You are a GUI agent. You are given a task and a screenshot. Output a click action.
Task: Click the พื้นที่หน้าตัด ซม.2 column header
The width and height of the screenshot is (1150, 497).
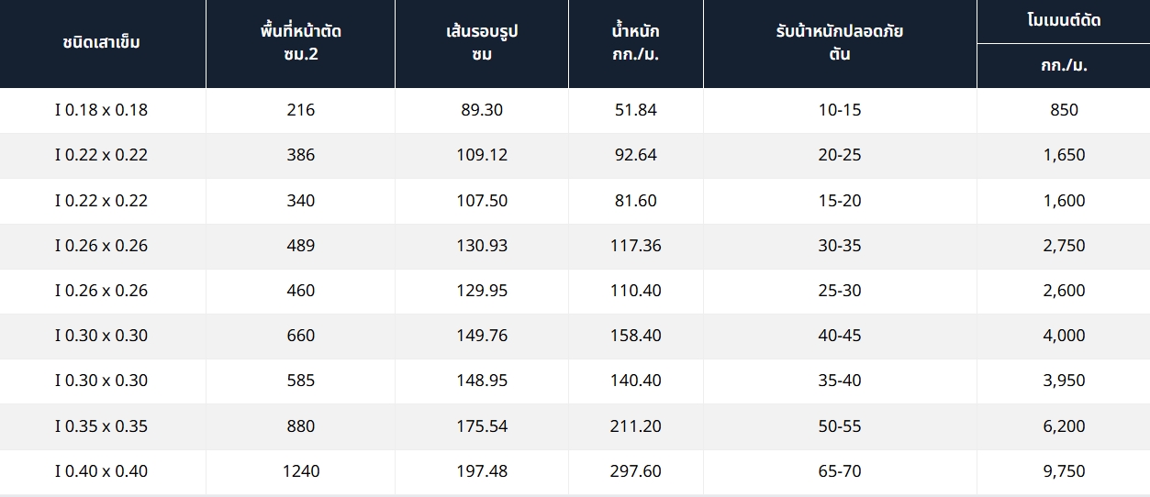coord(300,42)
